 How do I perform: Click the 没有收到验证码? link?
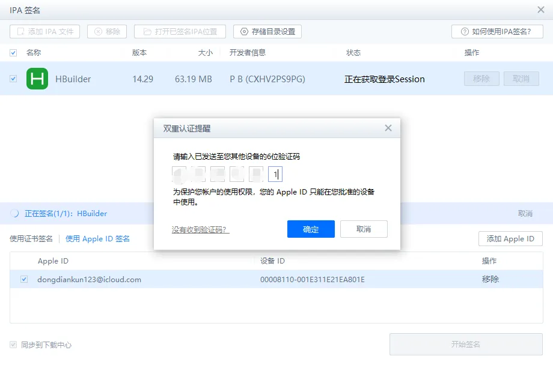pos(200,230)
